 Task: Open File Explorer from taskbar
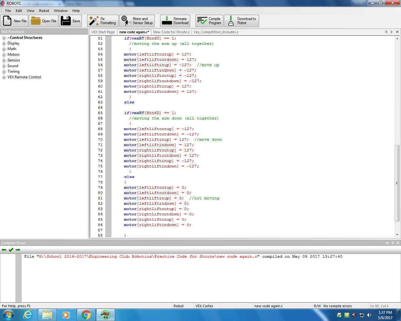tap(47, 315)
